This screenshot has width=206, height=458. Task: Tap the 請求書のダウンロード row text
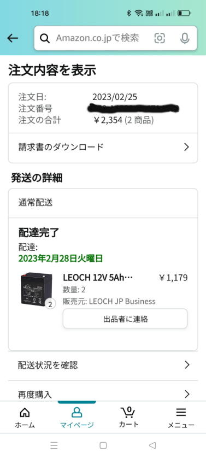(x=61, y=147)
